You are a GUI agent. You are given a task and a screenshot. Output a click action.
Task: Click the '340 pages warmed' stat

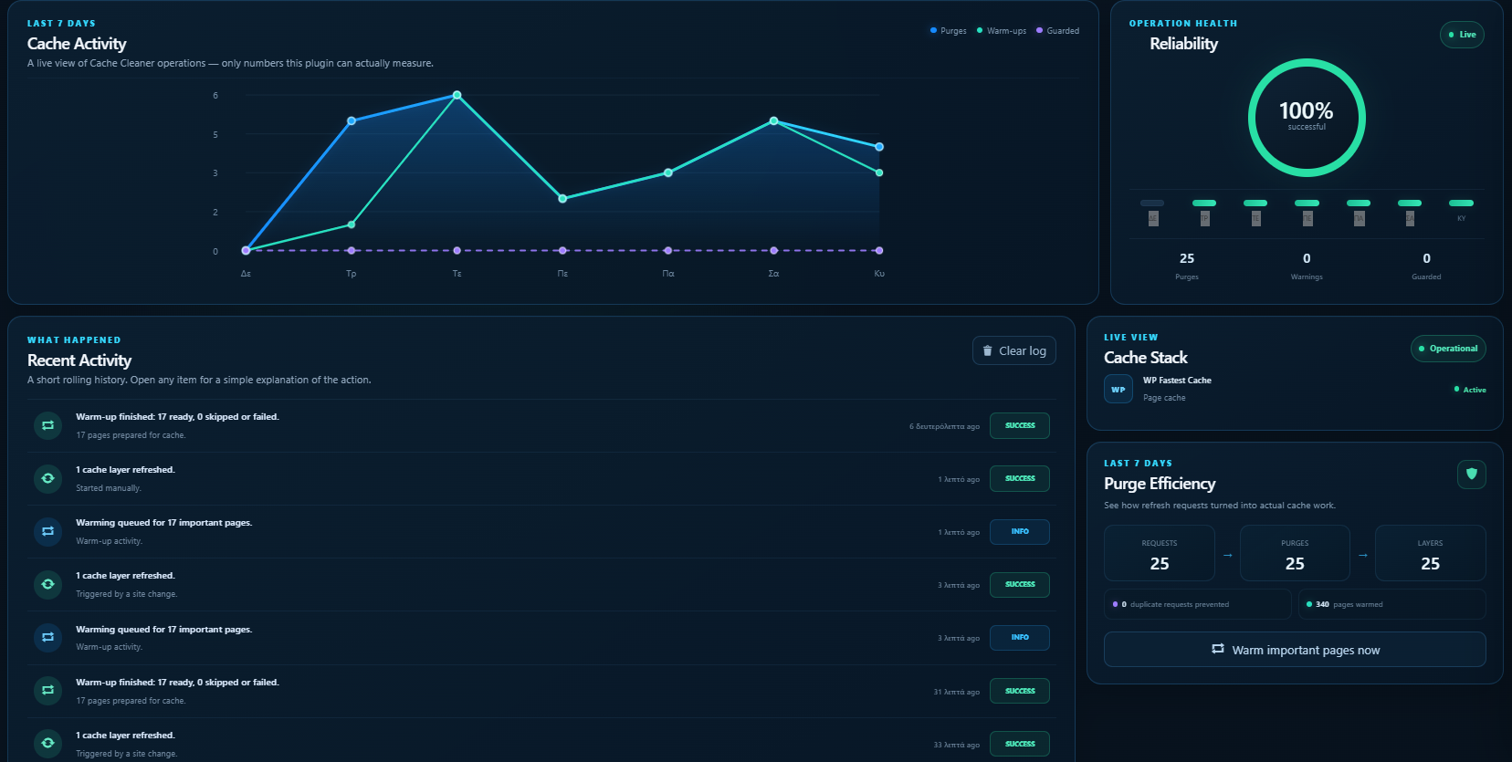(x=1392, y=604)
